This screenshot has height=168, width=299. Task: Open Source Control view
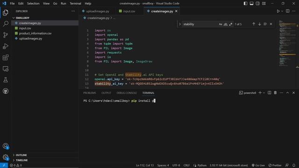point(6,35)
